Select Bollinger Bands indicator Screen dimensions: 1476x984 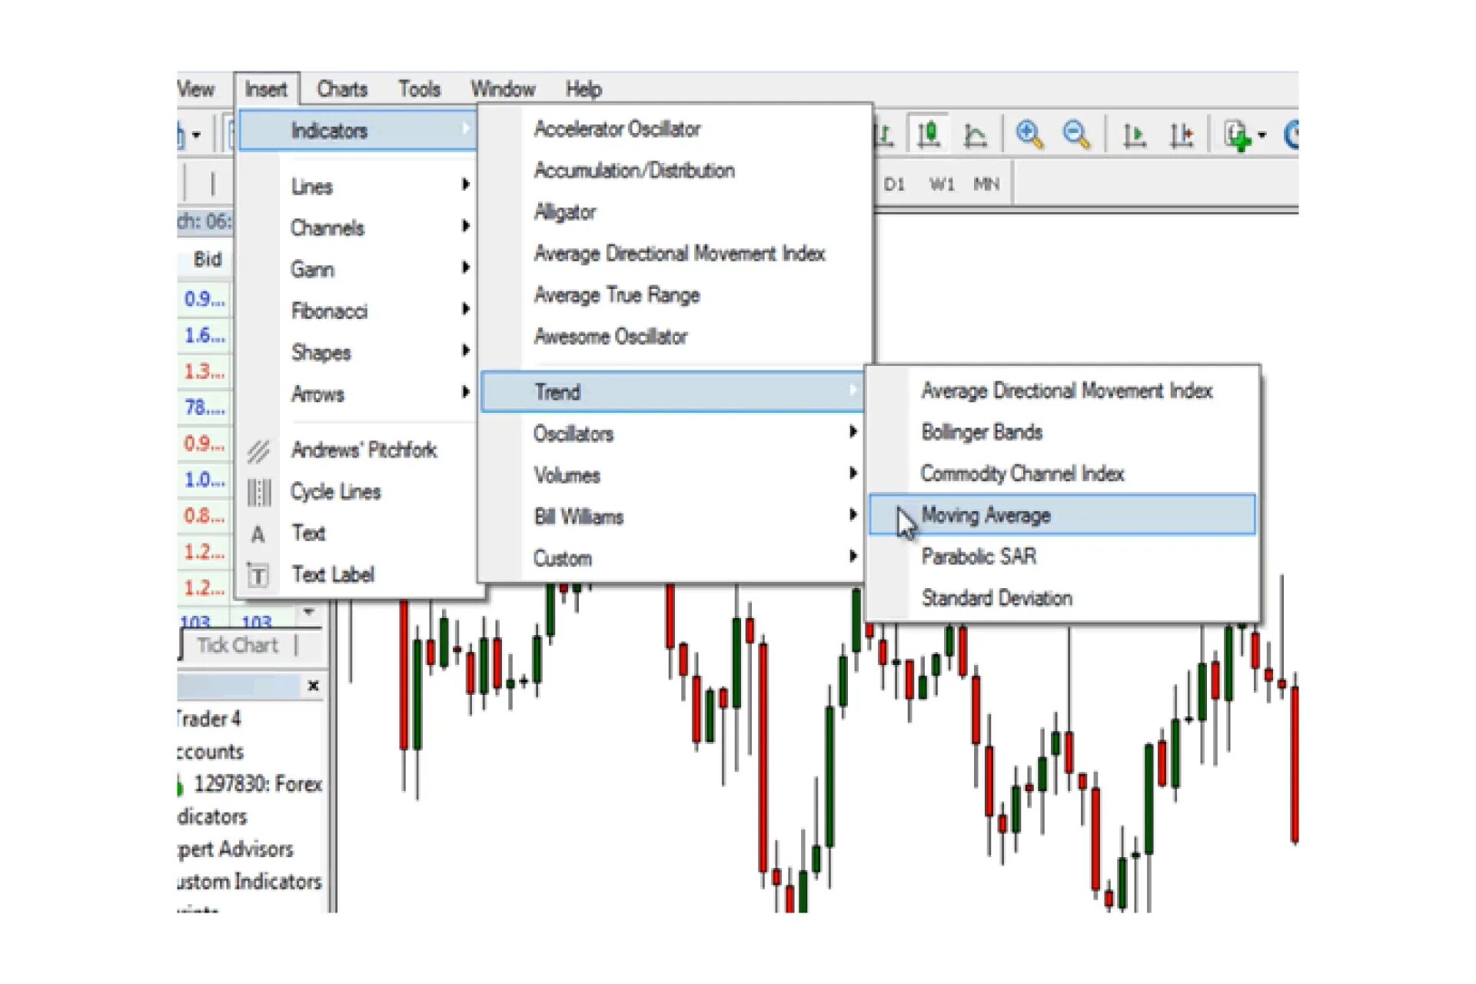click(x=982, y=432)
